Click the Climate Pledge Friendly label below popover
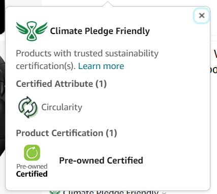 click(111, 192)
